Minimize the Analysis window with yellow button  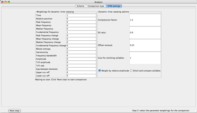click(6, 2)
